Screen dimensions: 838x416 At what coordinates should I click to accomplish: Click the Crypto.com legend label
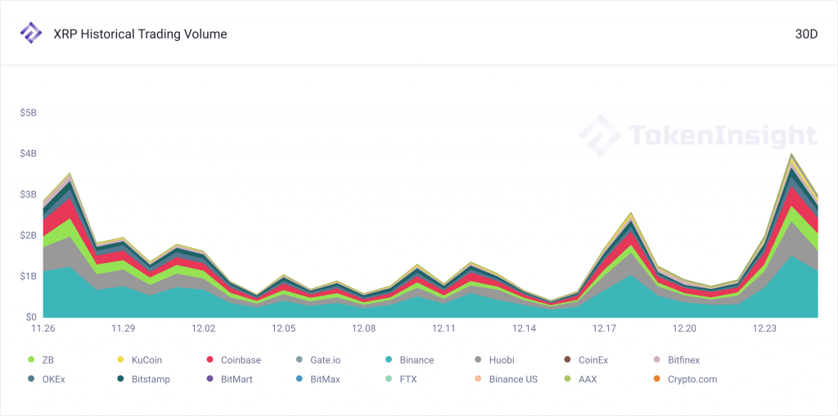(692, 379)
